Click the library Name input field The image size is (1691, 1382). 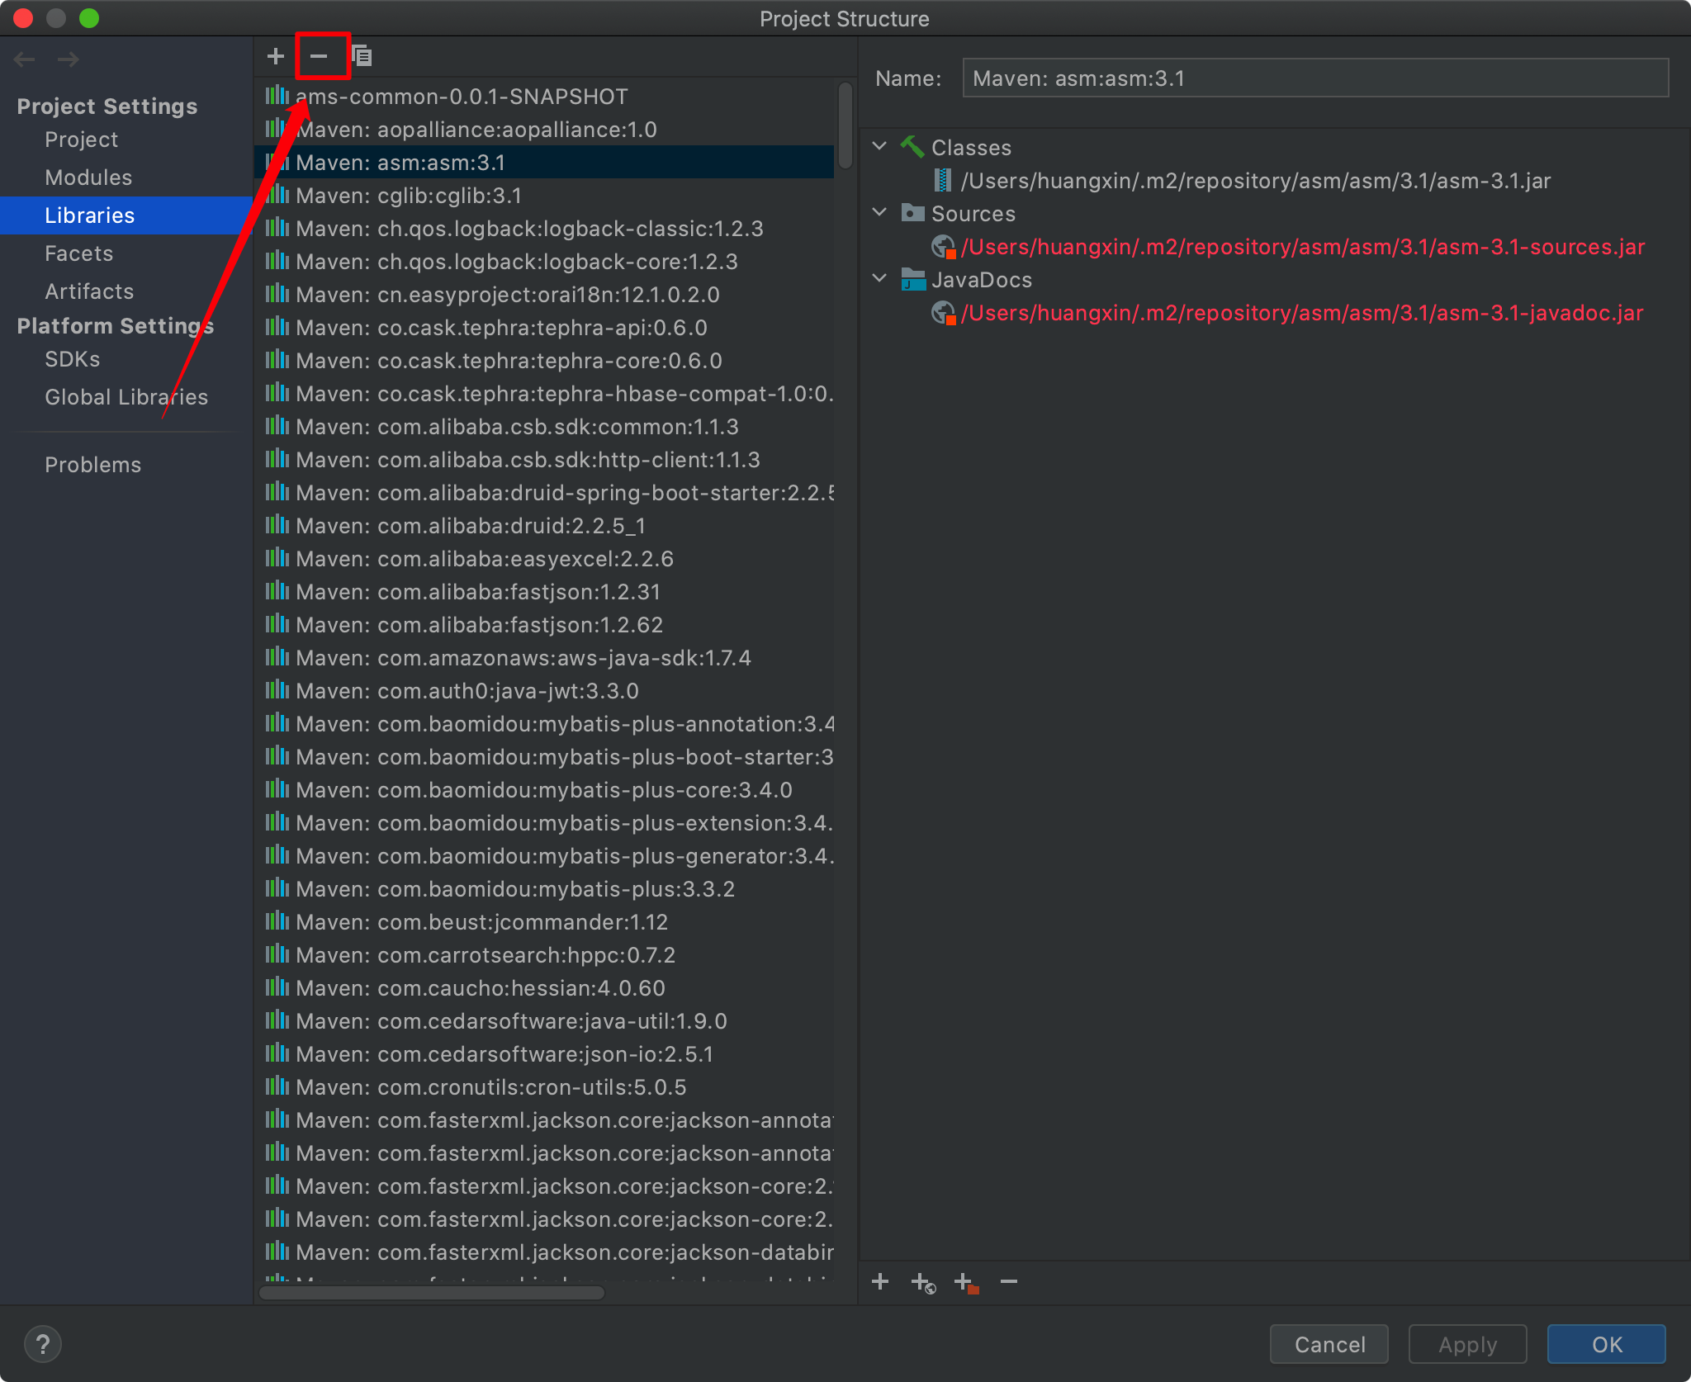coord(1316,78)
